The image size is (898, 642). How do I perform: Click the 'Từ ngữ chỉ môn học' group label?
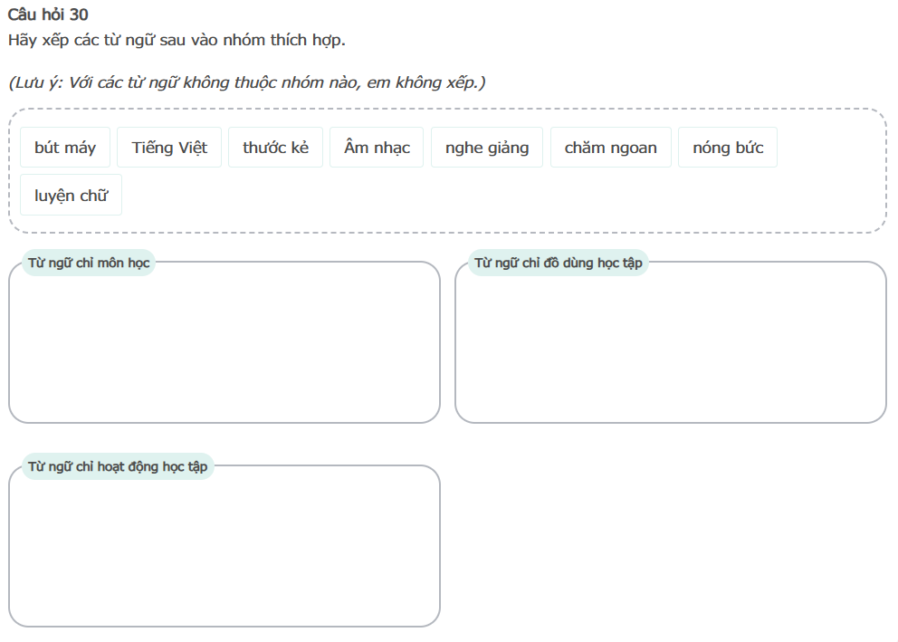click(89, 263)
